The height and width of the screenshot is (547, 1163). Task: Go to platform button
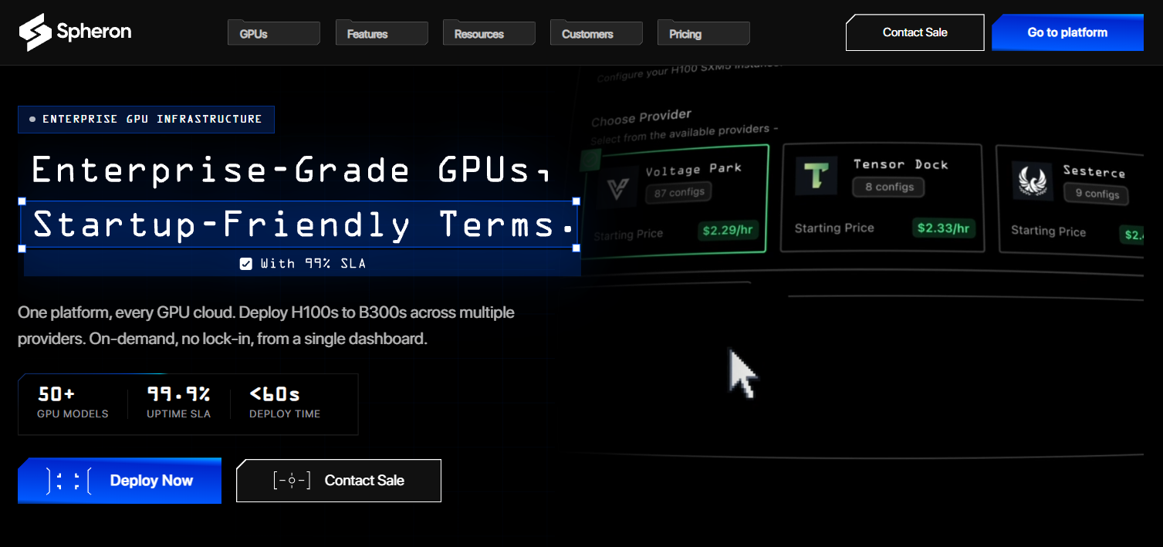point(1067,32)
